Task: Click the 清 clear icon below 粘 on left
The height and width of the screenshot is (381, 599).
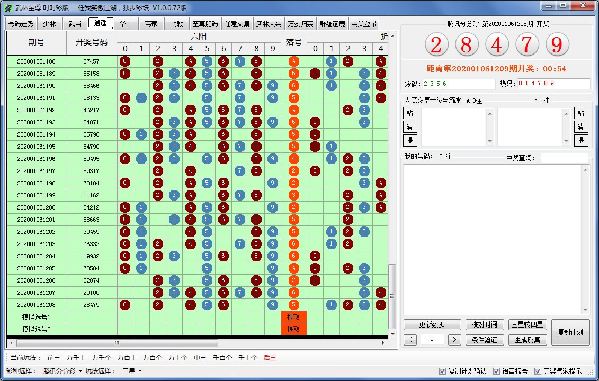Action: [409, 126]
